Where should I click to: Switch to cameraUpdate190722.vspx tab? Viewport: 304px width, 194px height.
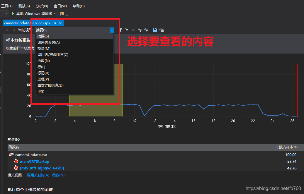[x=27, y=23]
